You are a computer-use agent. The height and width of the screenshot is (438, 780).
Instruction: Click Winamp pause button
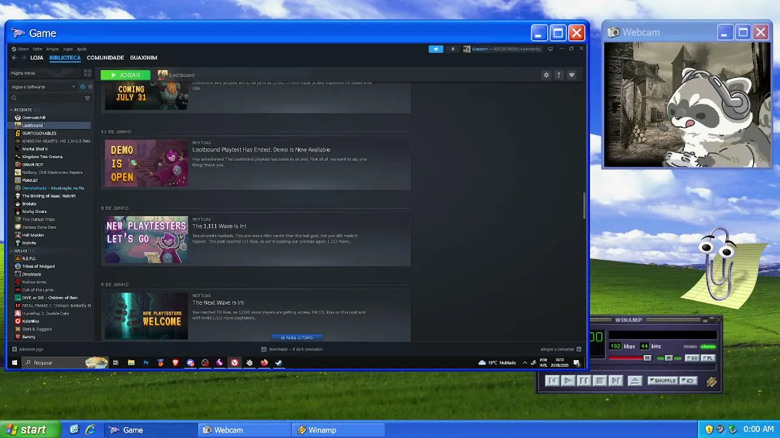[584, 381]
